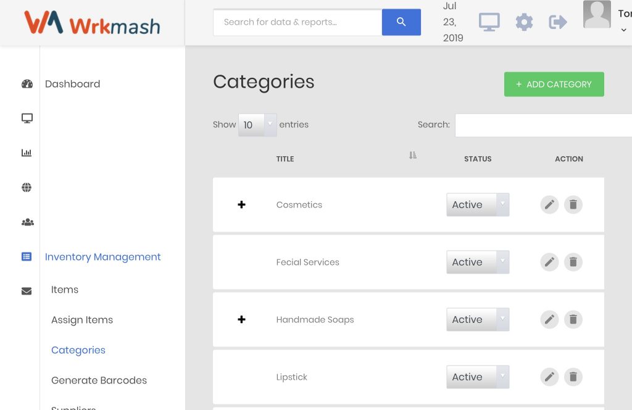Edit the Cosmetics category with pencil icon

pos(549,205)
